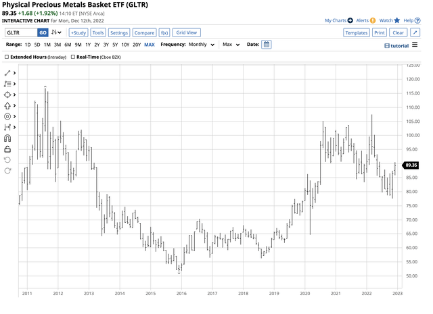Focus the GLTR symbol input field
This screenshot has width=433, height=314.
21,32
